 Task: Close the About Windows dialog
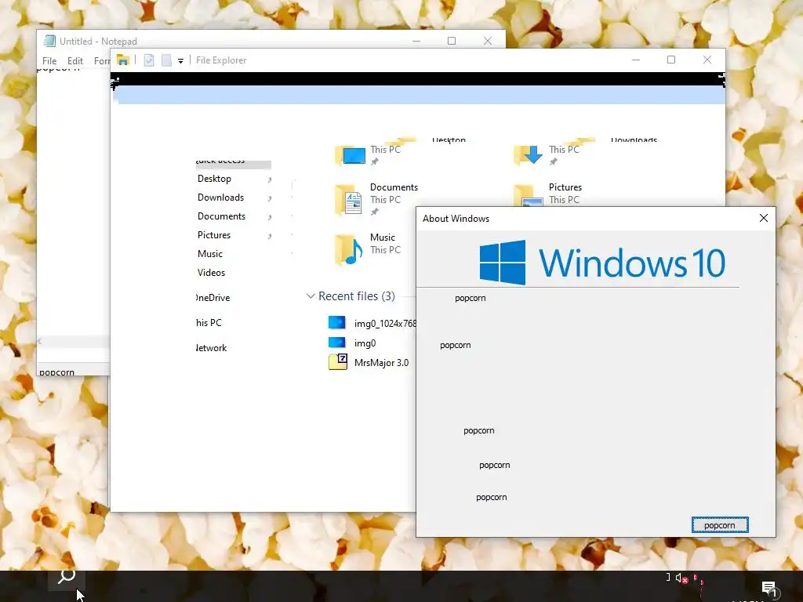coord(764,218)
